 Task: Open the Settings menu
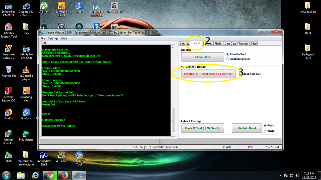[53, 38]
